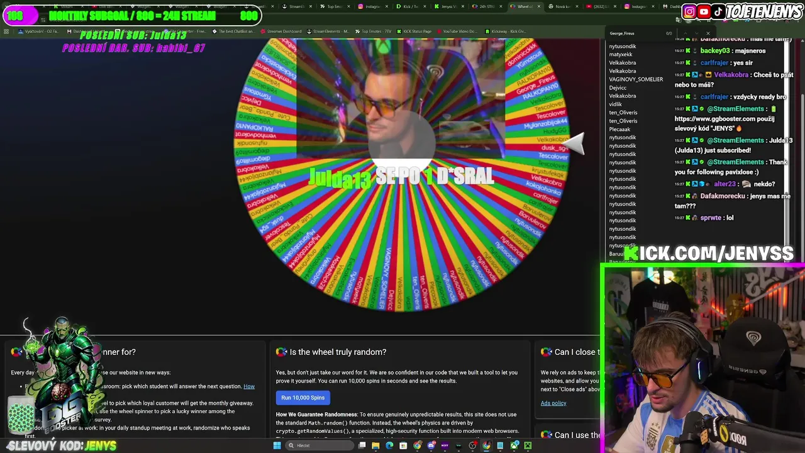Launch Microsoft Edge from the taskbar
Viewport: 805px width, 453px height.
(389, 445)
